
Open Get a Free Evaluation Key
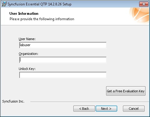pyautogui.click(x=126, y=91)
